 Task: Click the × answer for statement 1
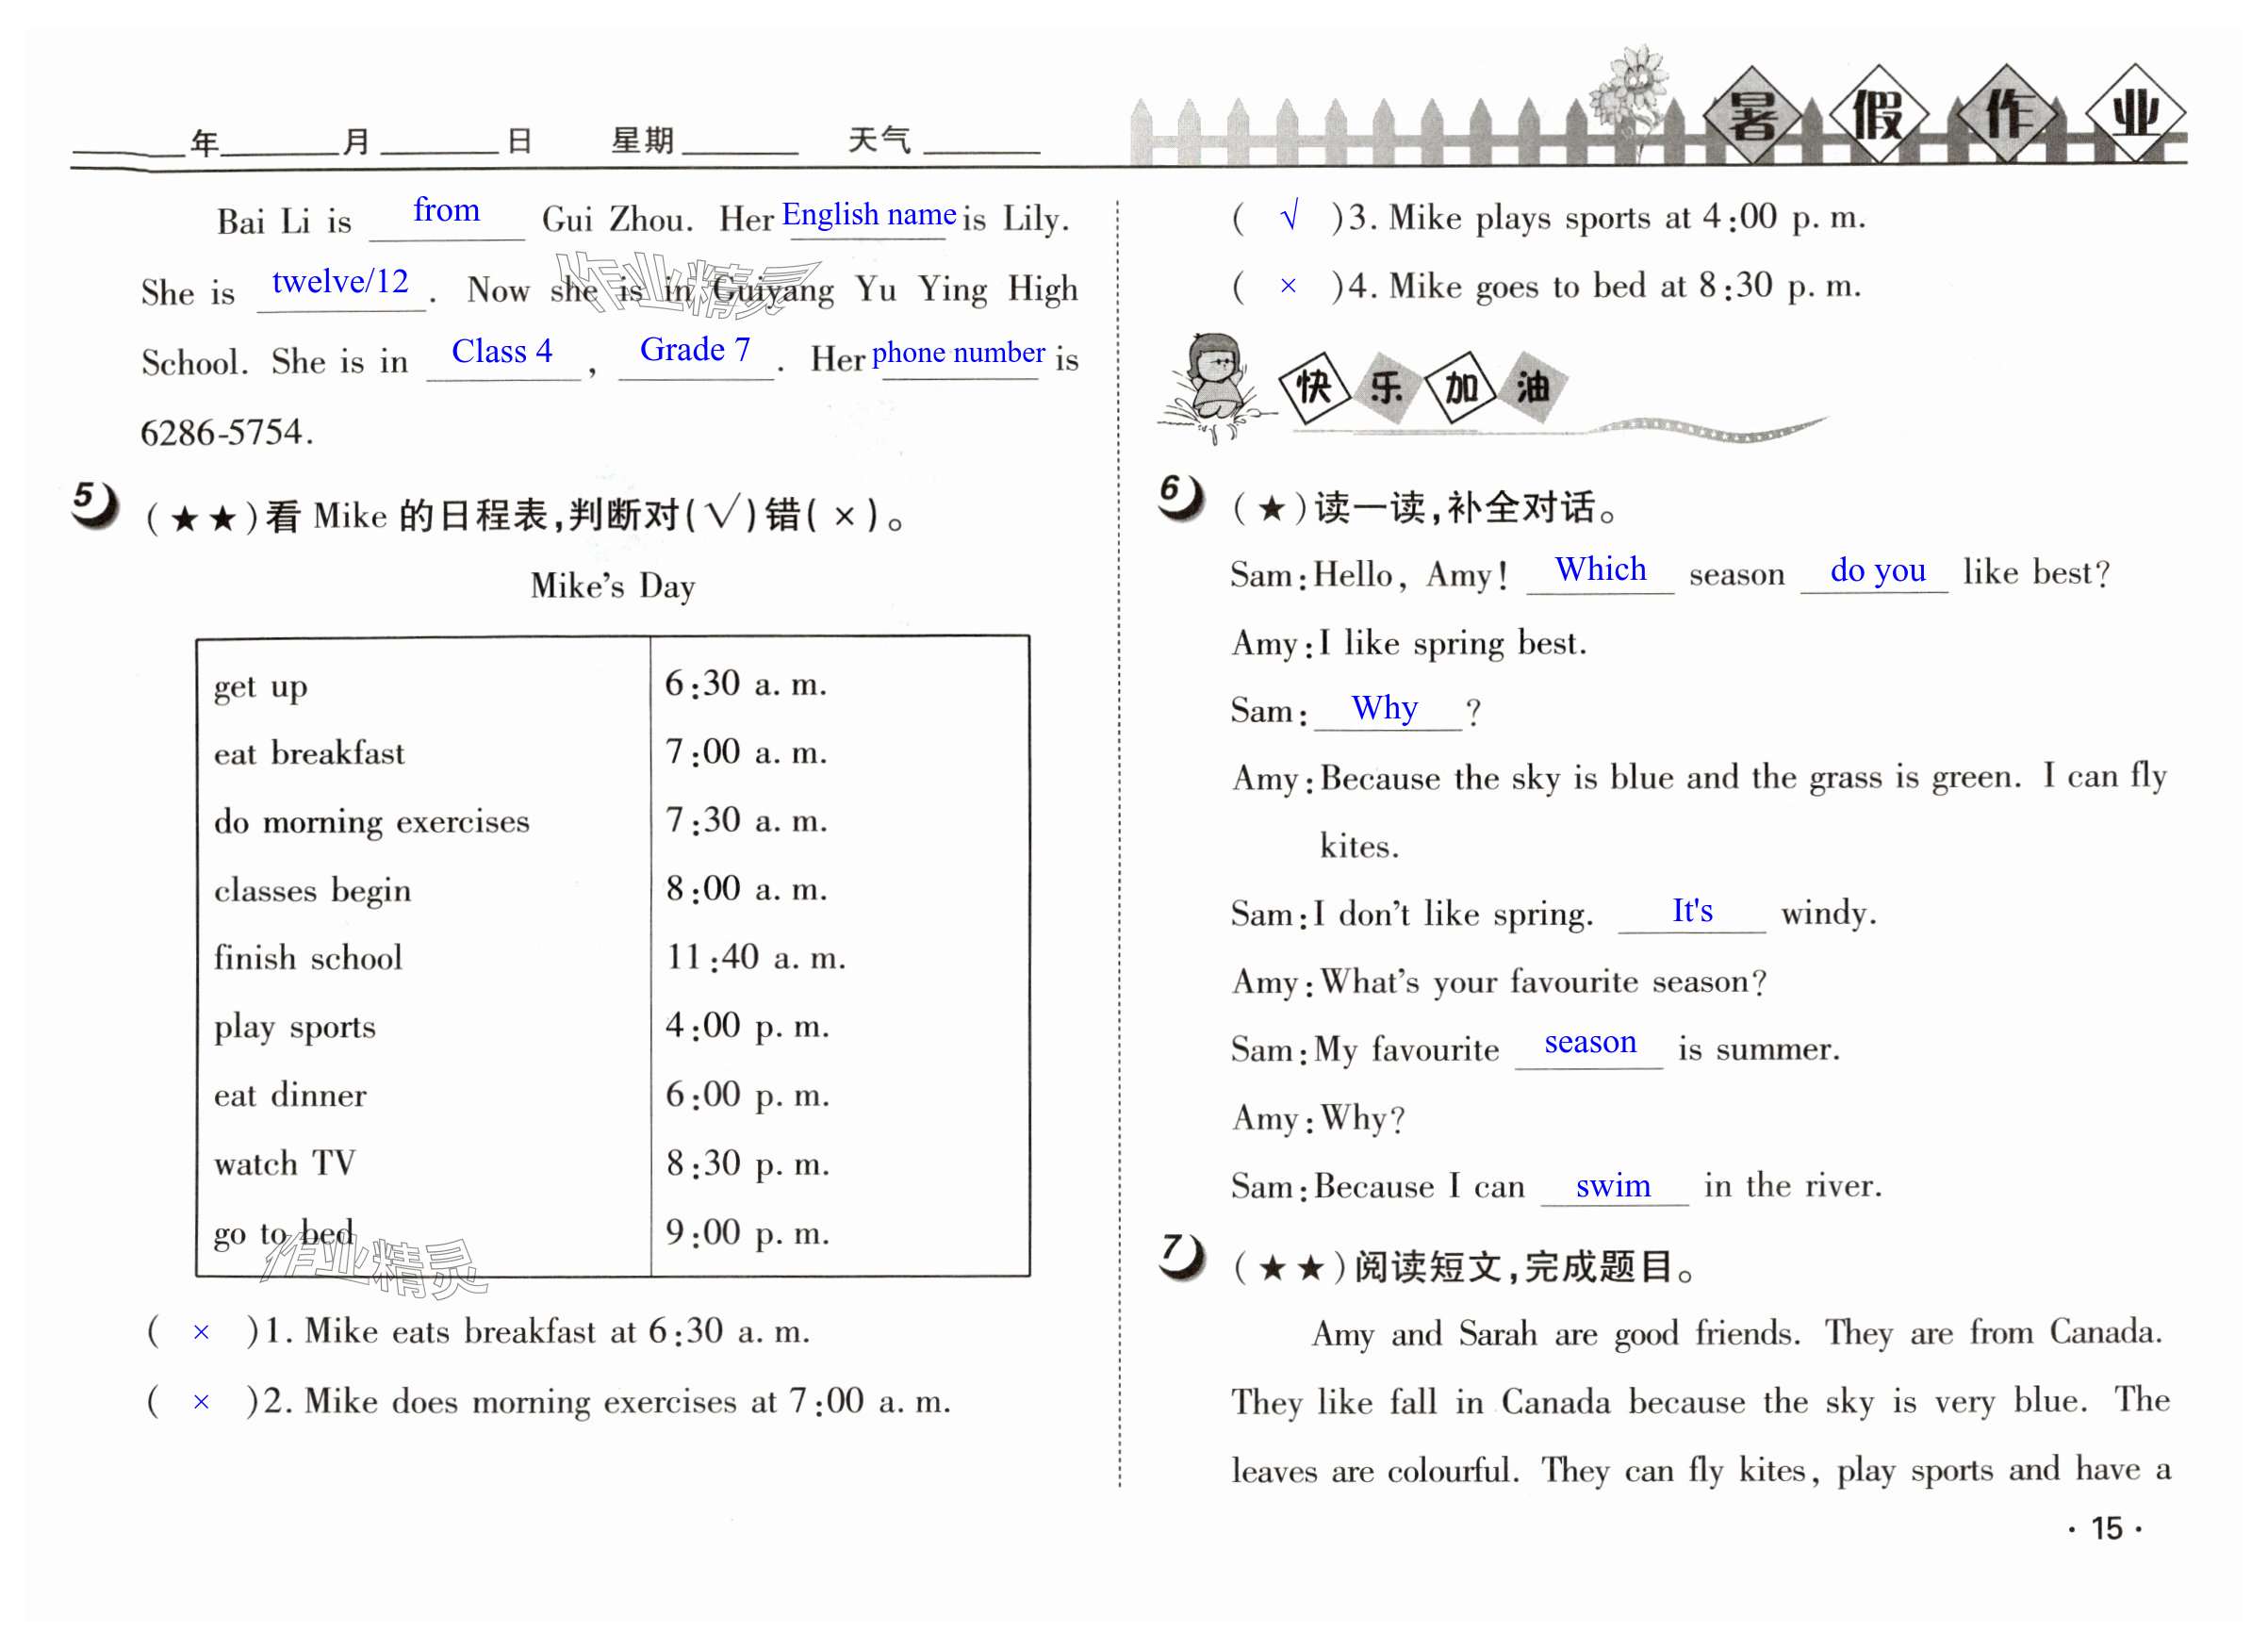coord(201,1333)
